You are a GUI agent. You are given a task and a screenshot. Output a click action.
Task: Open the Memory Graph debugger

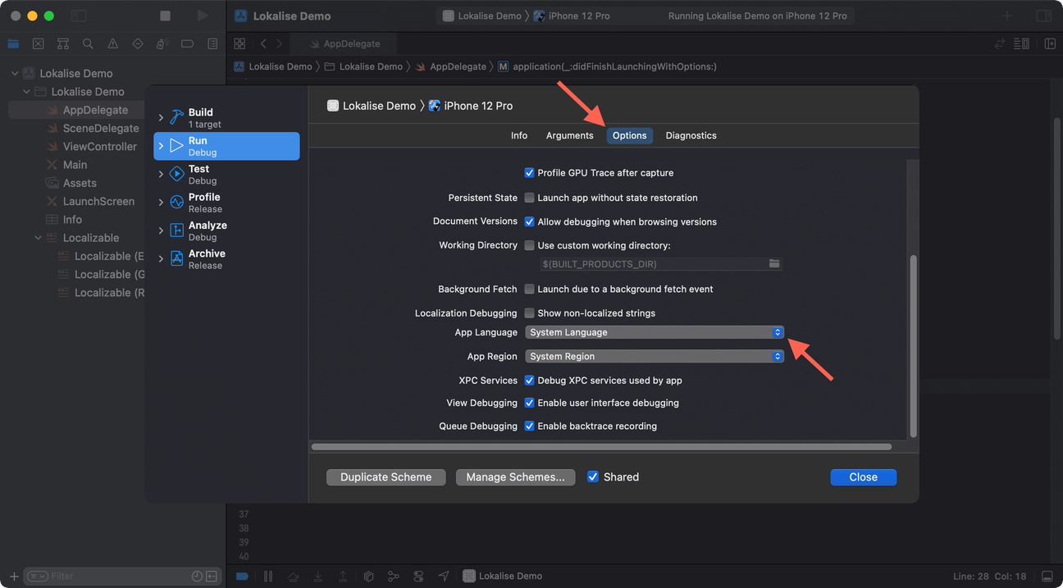coord(393,576)
